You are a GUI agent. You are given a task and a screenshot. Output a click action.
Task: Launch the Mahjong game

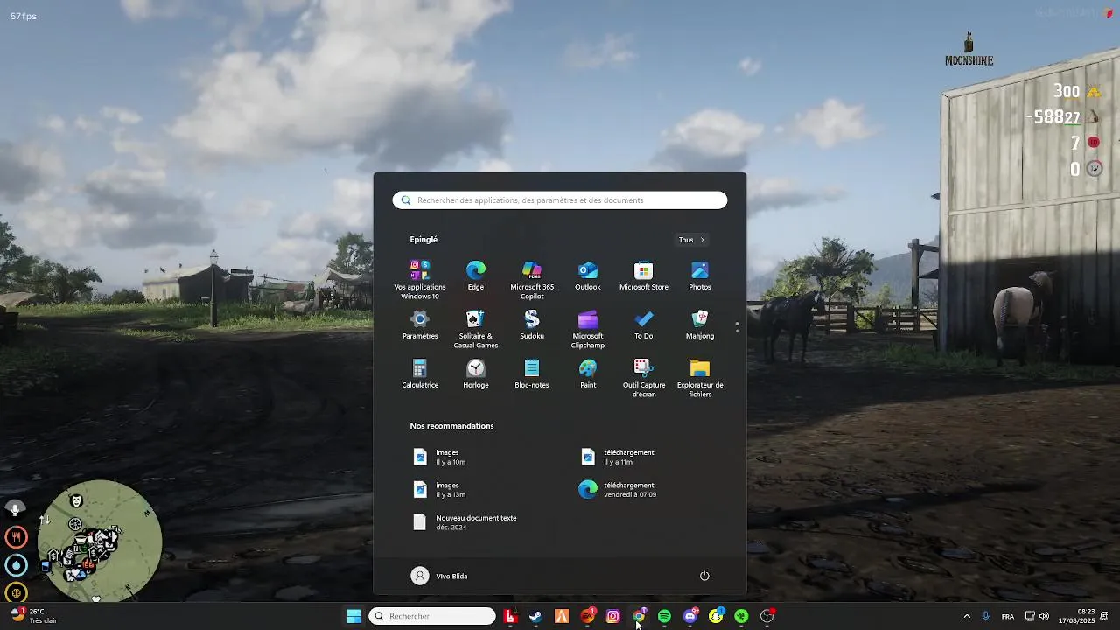tap(700, 325)
